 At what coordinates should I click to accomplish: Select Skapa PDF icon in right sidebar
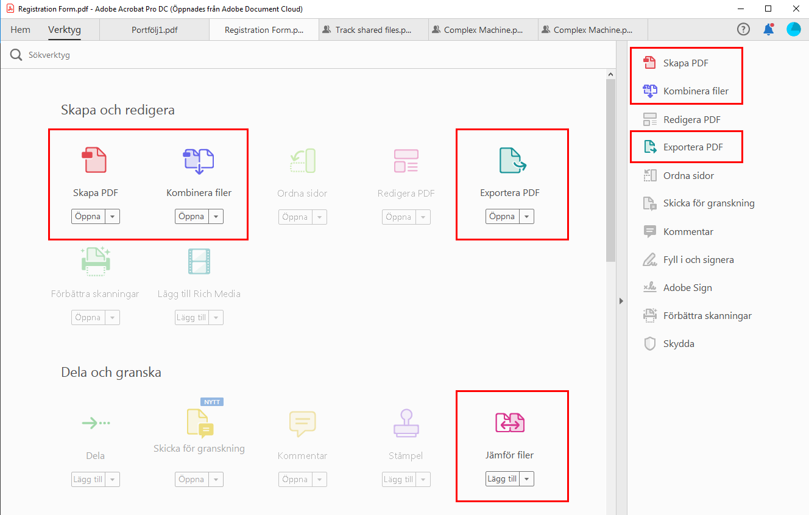(x=650, y=63)
